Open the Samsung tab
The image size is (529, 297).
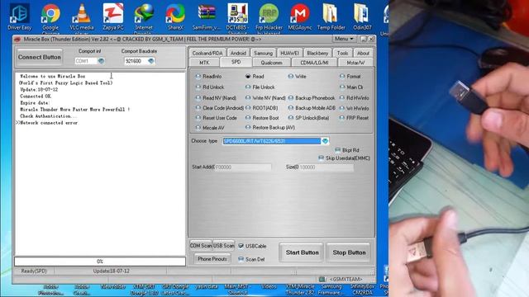263,53
